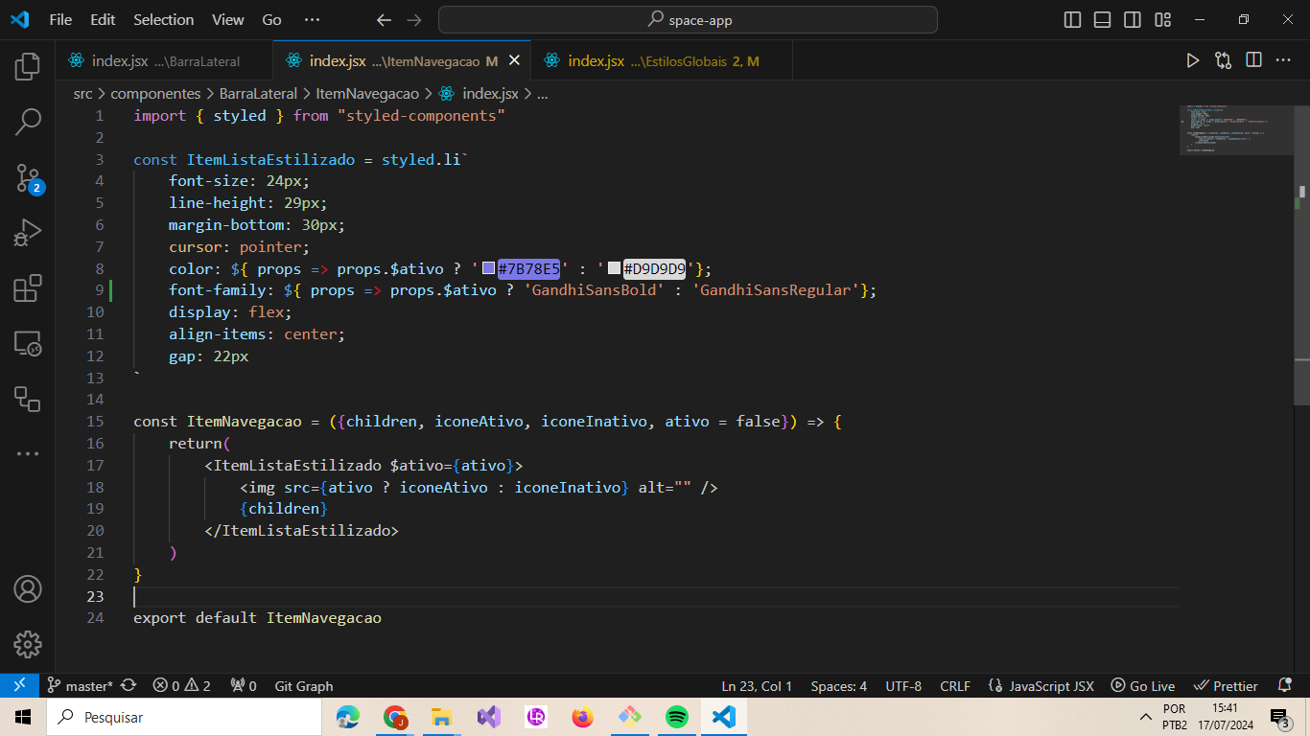Open Run and Debug view
This screenshot has height=736, width=1310.
[x=28, y=233]
